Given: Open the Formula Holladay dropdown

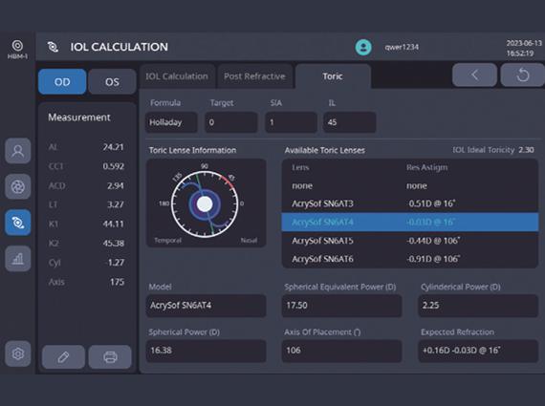Looking at the screenshot, I should coord(171,122).
